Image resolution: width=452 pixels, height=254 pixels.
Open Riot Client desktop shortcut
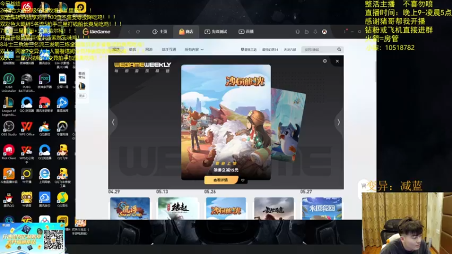pyautogui.click(x=8, y=152)
